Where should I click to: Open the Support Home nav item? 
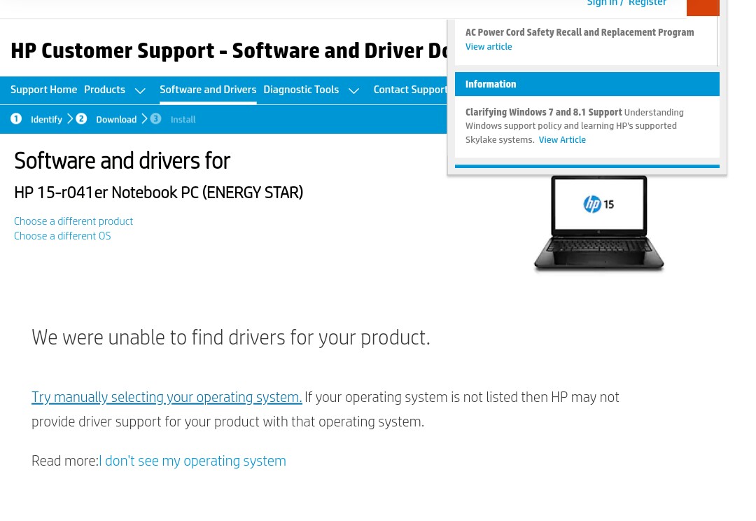[44, 90]
